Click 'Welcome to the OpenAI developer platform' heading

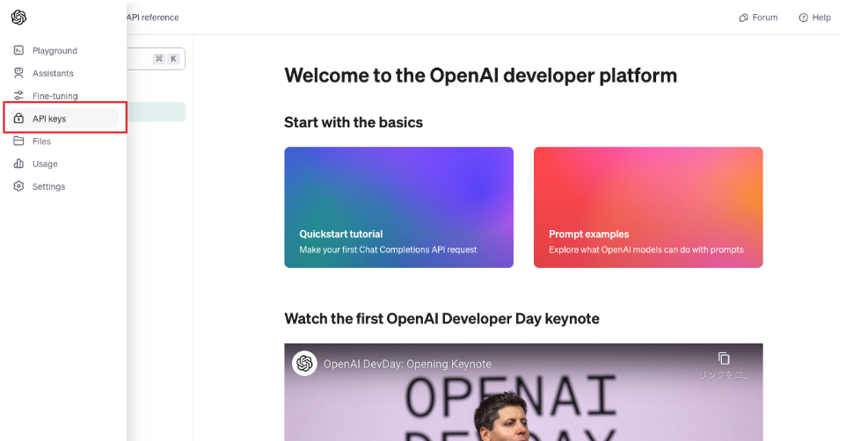click(x=480, y=76)
